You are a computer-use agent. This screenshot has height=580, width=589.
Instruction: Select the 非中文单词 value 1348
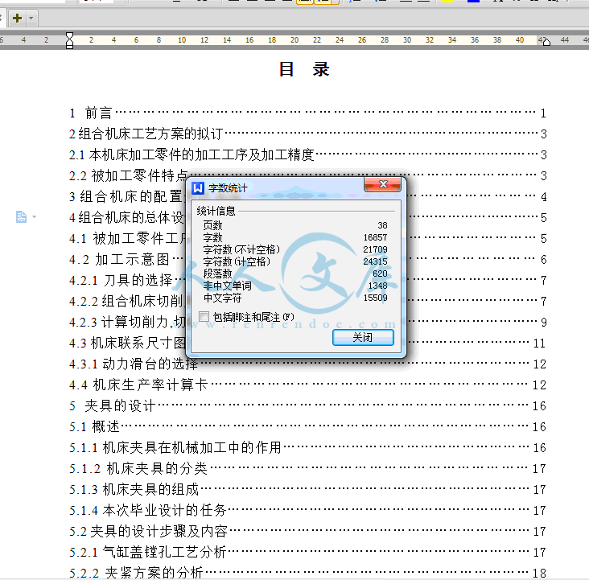[x=377, y=286]
